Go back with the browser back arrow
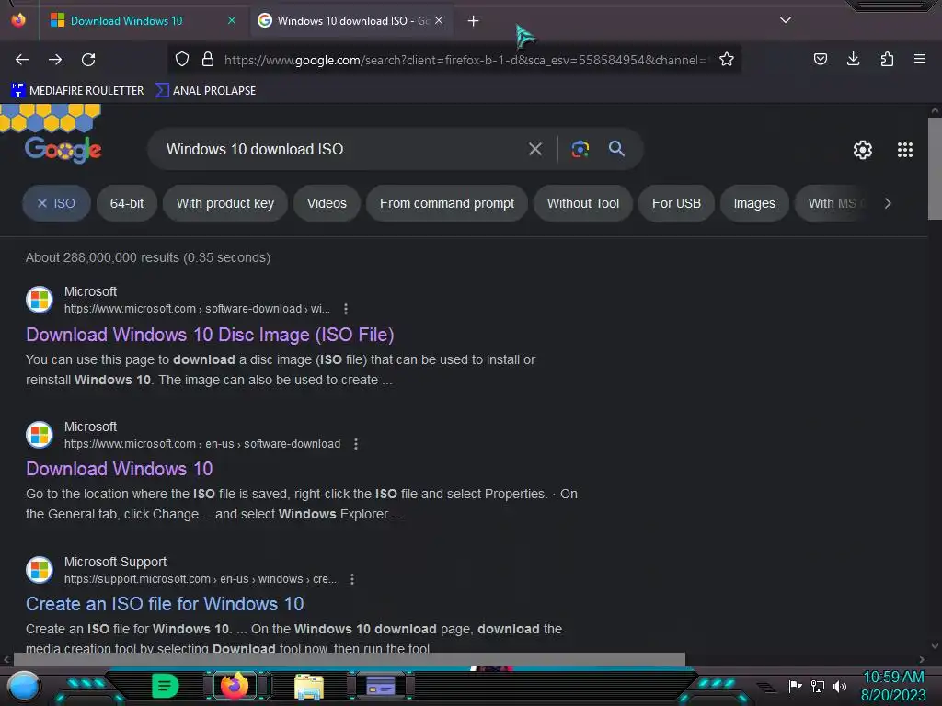The image size is (942, 706). tap(22, 60)
